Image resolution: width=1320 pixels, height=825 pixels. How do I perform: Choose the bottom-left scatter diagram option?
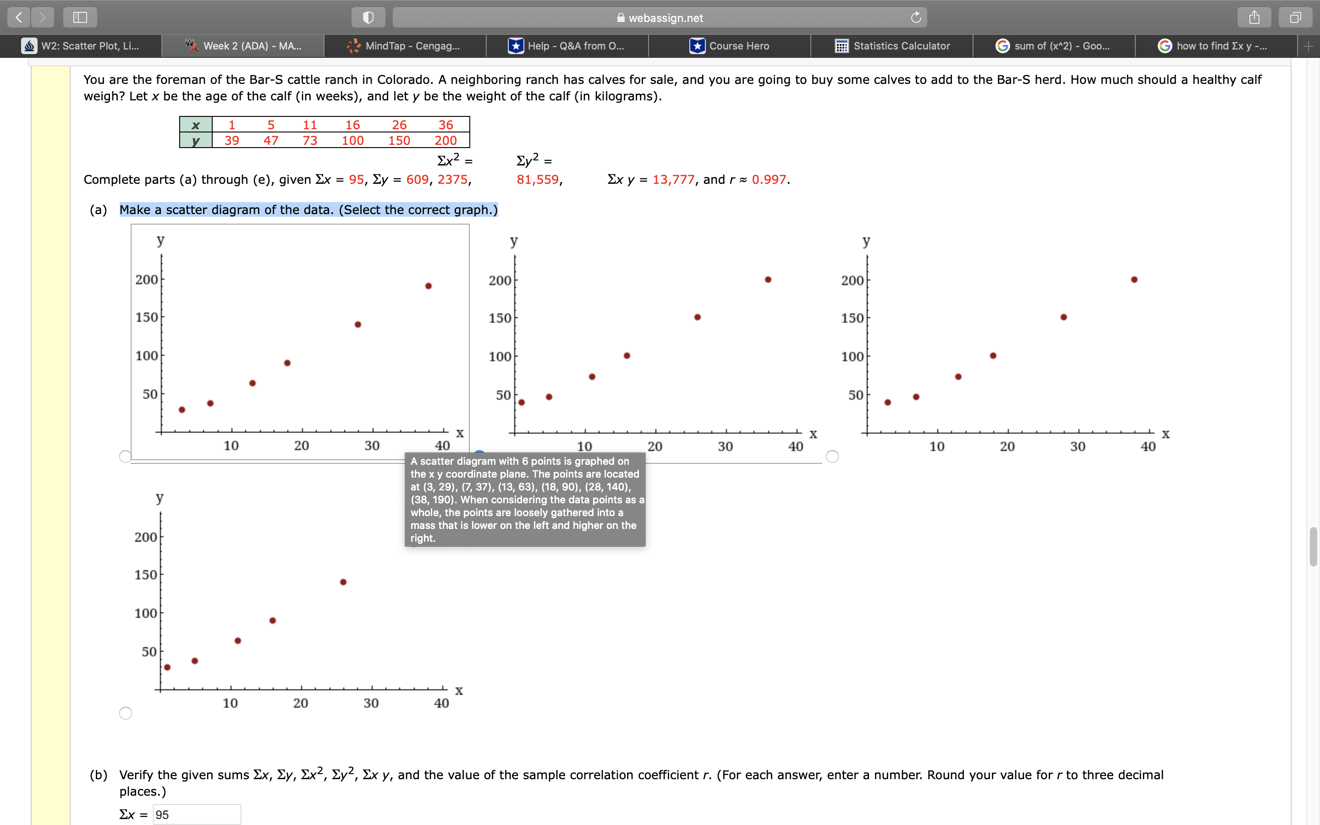(125, 713)
